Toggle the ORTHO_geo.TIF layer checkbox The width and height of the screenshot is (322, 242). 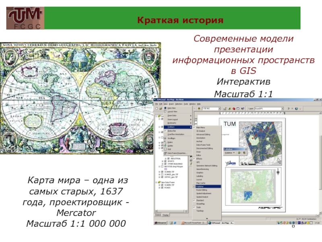pyautogui.click(x=162, y=177)
